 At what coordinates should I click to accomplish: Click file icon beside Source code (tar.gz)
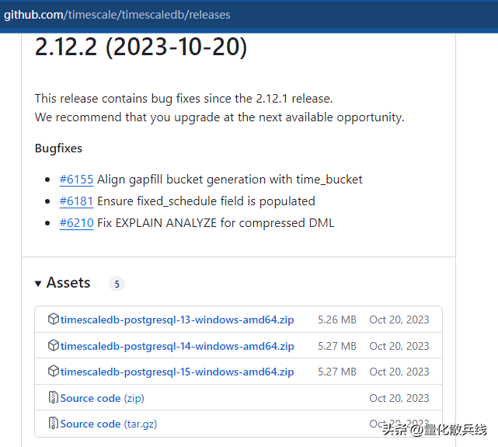tap(53, 424)
